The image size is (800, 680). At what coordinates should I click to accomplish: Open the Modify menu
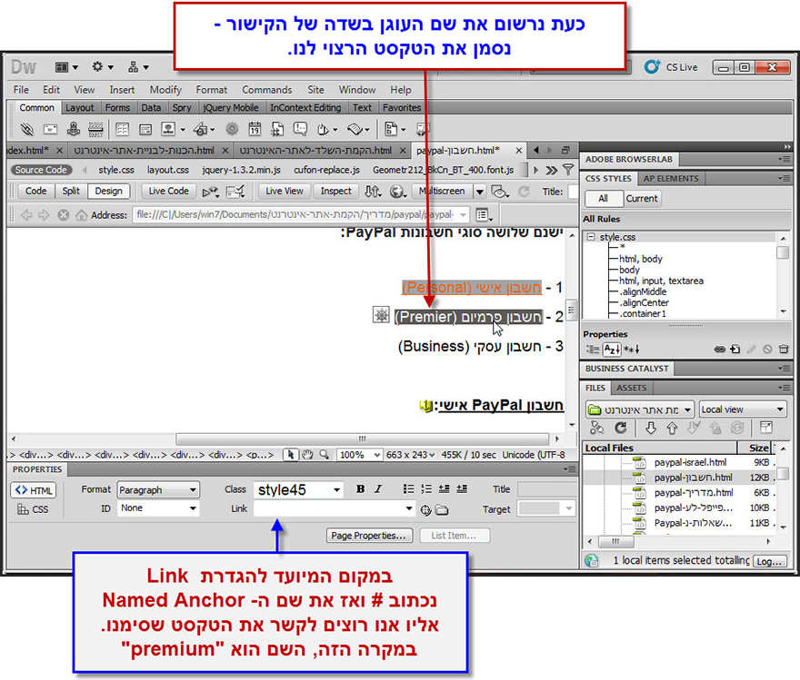[165, 90]
